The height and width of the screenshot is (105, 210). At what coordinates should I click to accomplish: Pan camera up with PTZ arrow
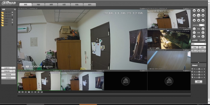199,10
